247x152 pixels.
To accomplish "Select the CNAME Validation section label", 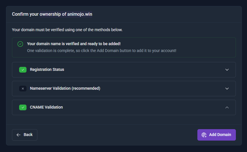I will (46, 107).
